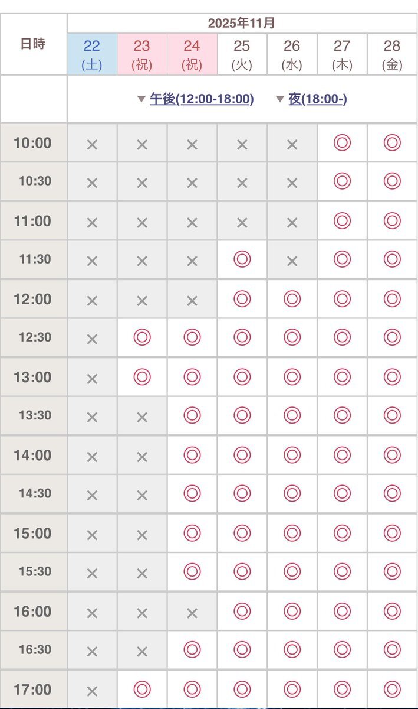Image resolution: width=418 pixels, height=709 pixels.
Task: Select 17:00 on the 23rd holiday
Action: (142, 689)
